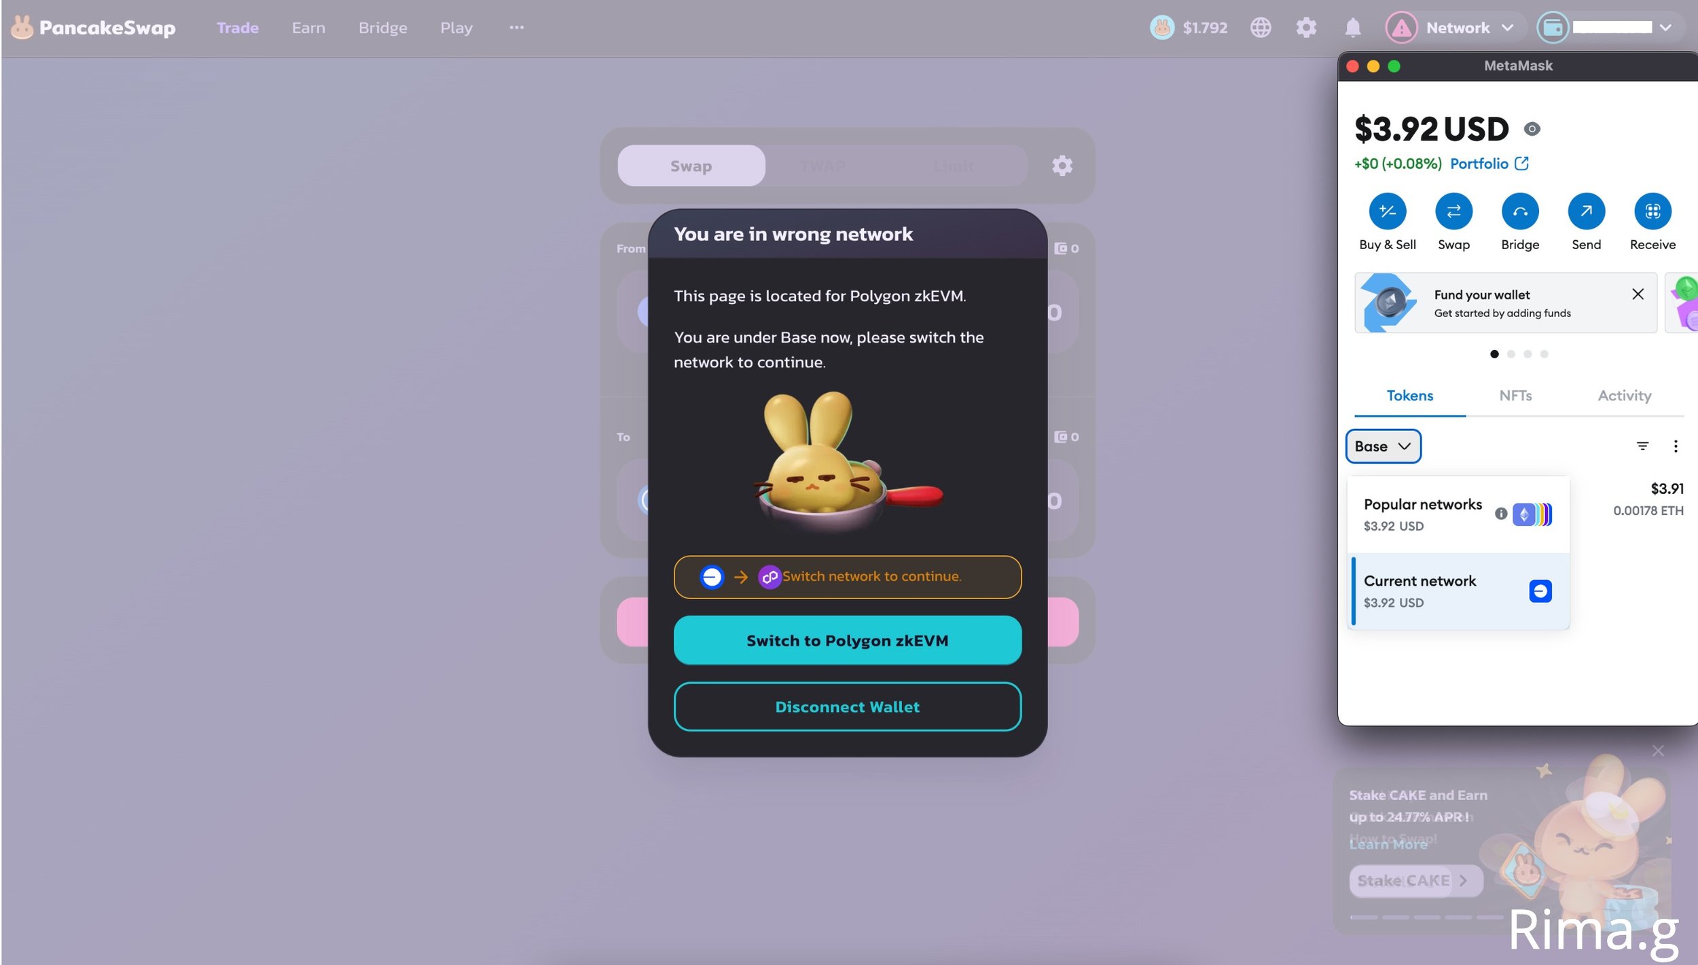Open the notifications bell
This screenshot has width=1698, height=965.
[x=1352, y=27]
